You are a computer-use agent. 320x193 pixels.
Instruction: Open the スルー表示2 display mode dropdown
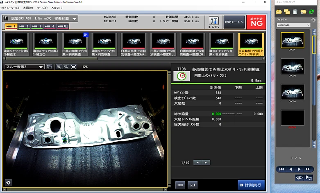click(x=25, y=67)
